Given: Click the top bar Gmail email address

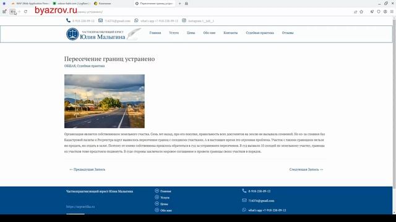Looking at the screenshot, I should [x=118, y=21].
